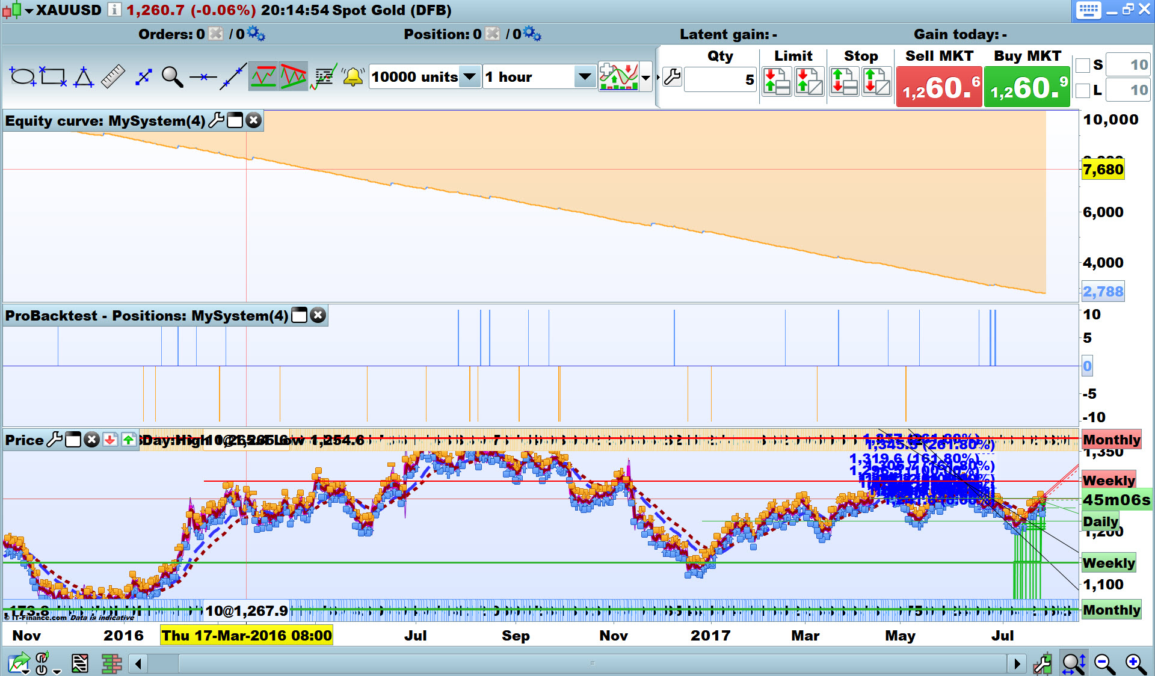Select the ellipse drawing tool
The height and width of the screenshot is (676, 1155).
[x=23, y=77]
